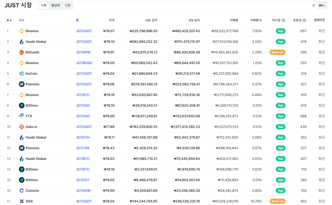Image resolution: width=332 pixels, height=205 pixels.
Task: Open the JST/BTC pair on Binance
Action: 83,95
